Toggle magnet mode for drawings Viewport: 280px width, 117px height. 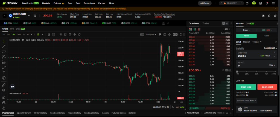(4, 98)
